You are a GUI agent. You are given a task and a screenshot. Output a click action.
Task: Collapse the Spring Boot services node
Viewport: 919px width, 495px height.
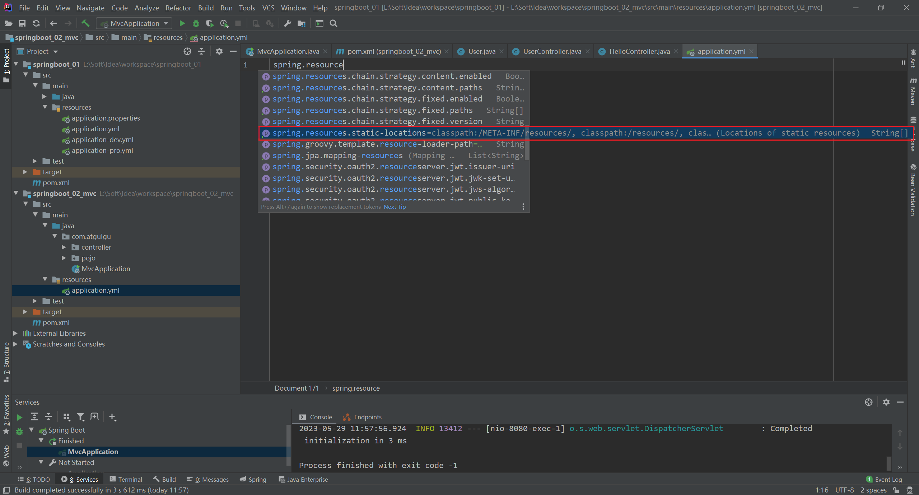tap(32, 430)
